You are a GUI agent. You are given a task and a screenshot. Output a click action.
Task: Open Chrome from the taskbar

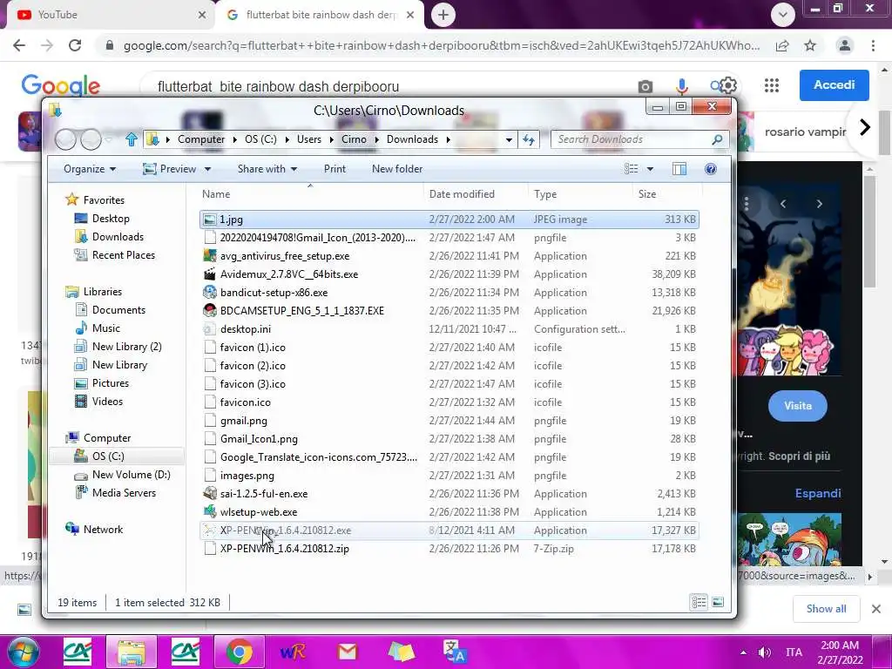coord(240,652)
